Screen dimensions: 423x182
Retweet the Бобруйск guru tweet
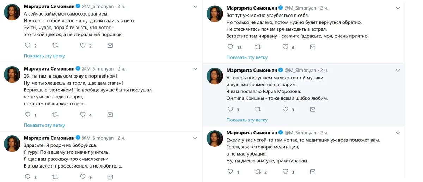coord(55,177)
